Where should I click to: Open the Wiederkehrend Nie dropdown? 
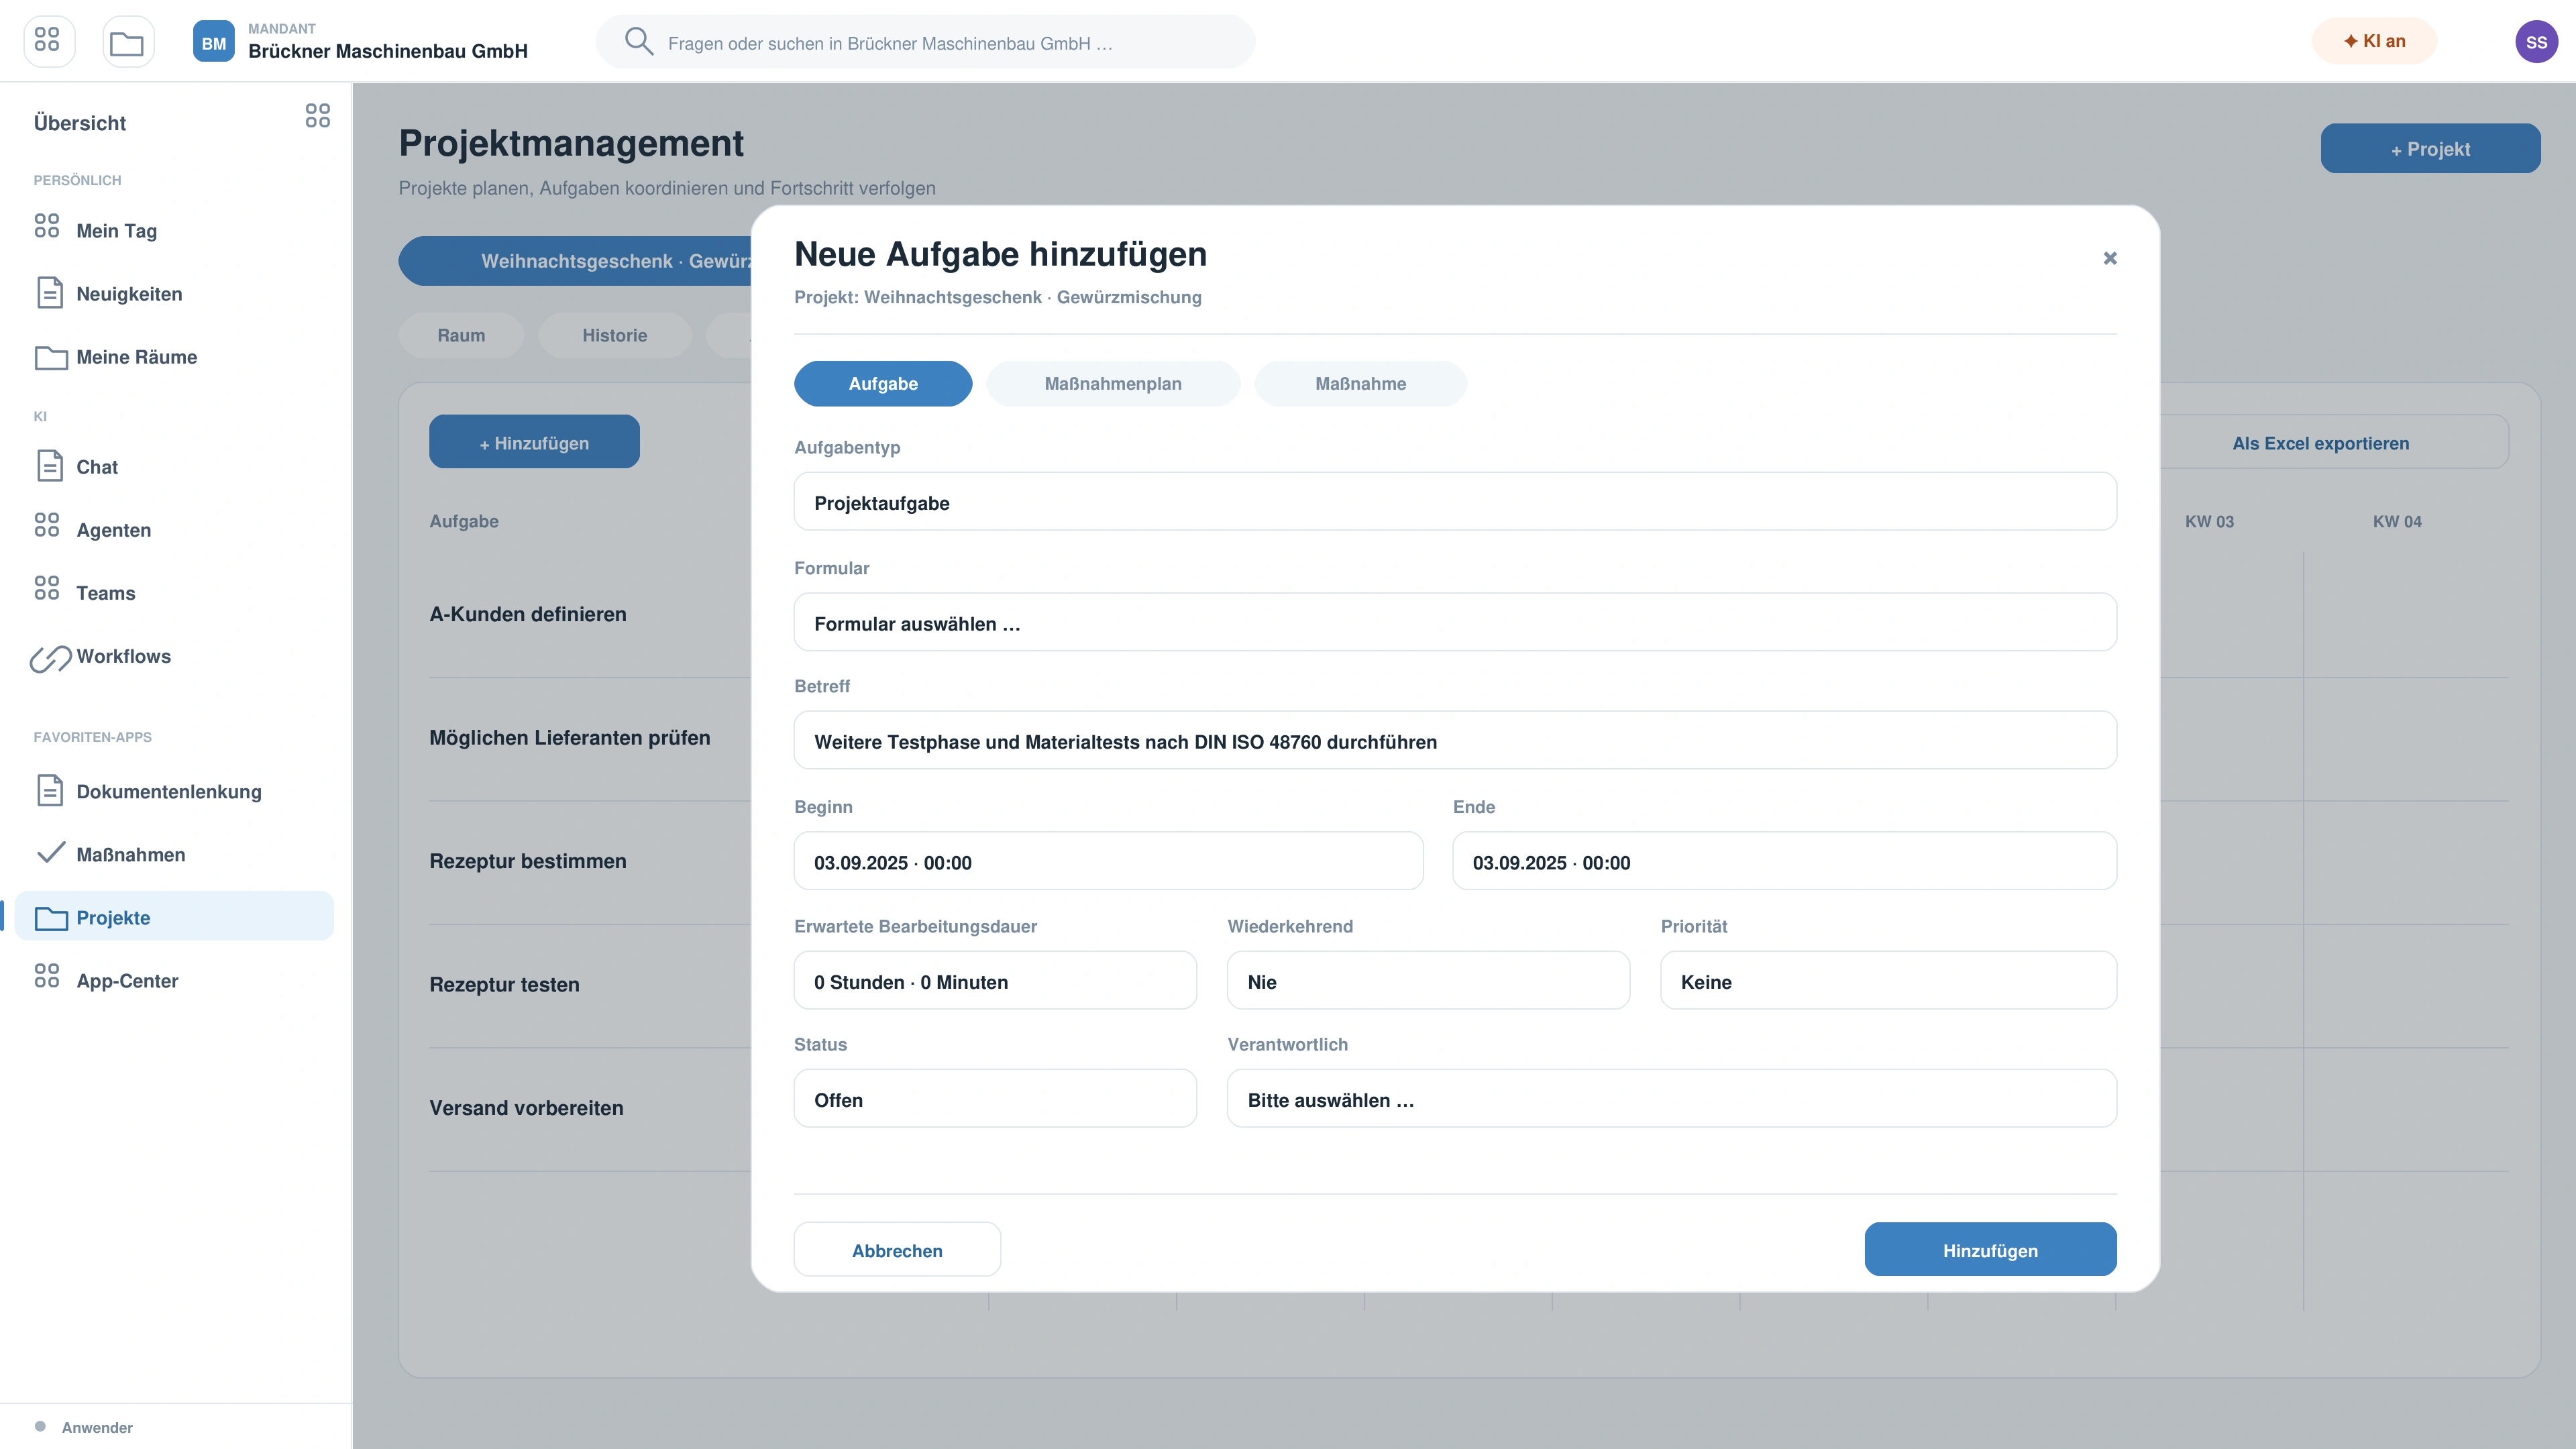pyautogui.click(x=1428, y=980)
